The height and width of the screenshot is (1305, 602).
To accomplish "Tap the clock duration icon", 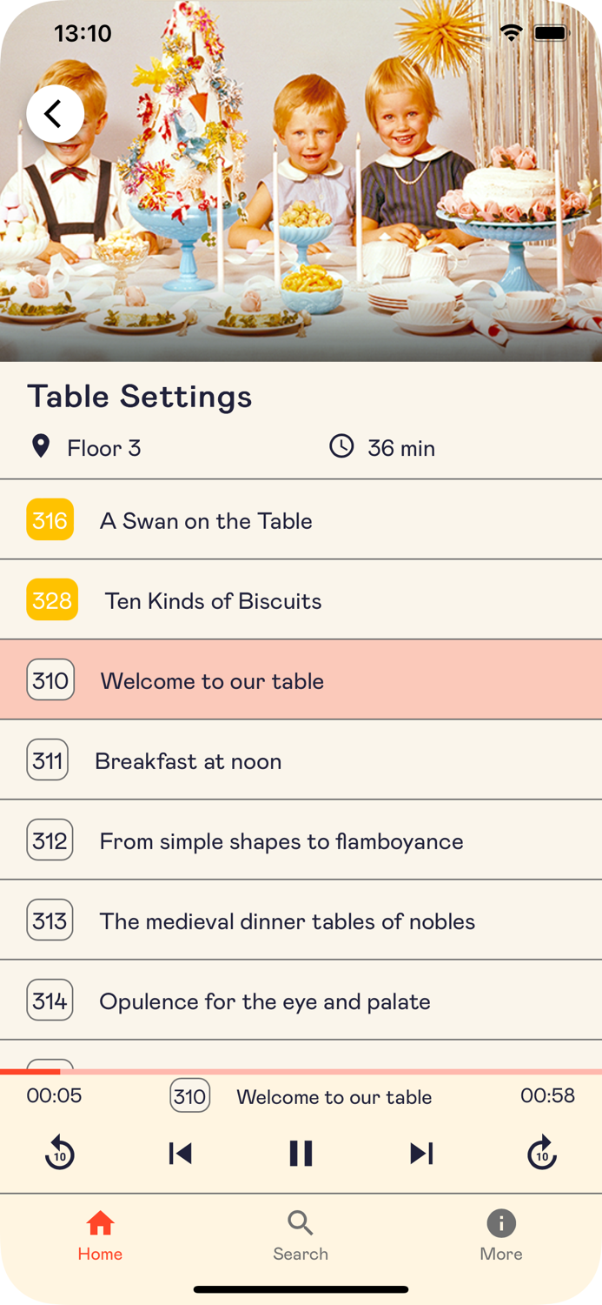I will [341, 446].
